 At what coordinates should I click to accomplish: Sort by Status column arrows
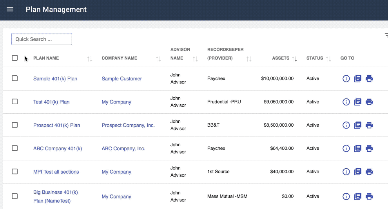coord(328,59)
